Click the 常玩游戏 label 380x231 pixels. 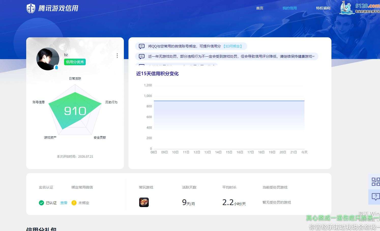[x=146, y=187]
